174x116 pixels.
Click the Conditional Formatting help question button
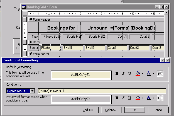162,60
